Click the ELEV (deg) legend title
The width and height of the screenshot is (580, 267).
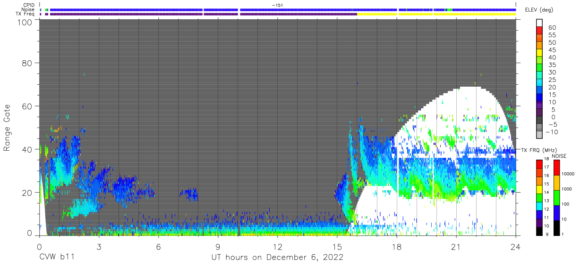pyautogui.click(x=539, y=10)
